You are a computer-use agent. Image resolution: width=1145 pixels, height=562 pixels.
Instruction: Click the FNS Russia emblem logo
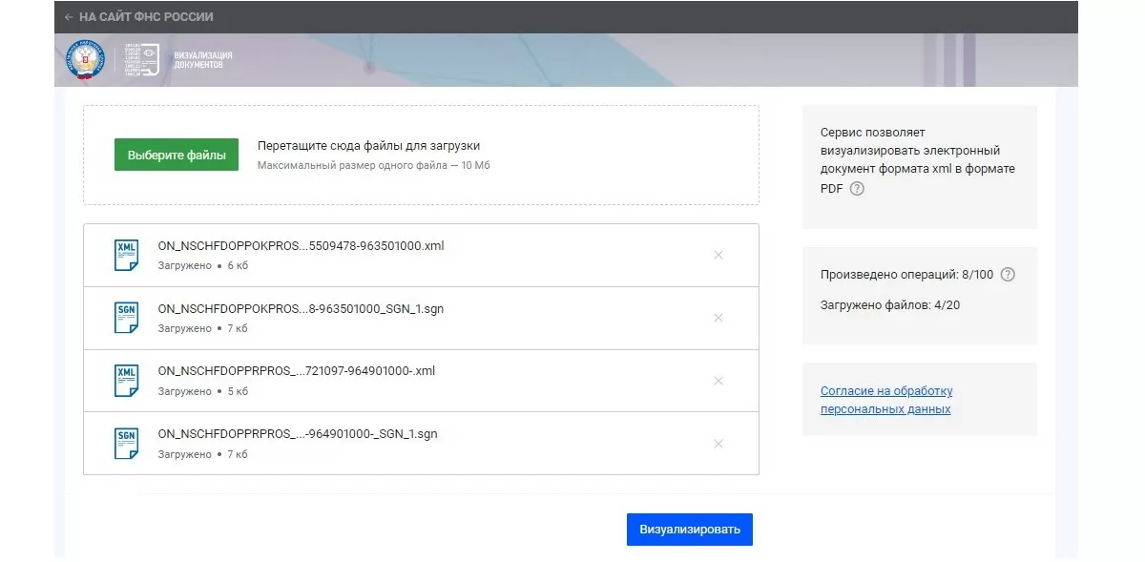pyautogui.click(x=85, y=60)
